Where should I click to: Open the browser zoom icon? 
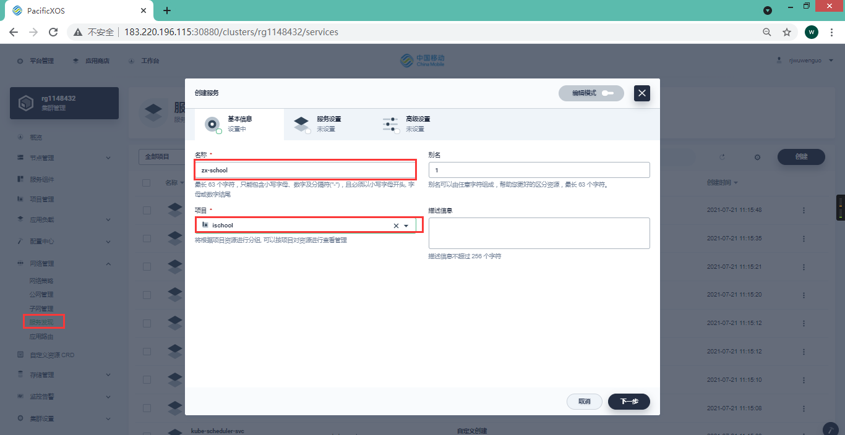[x=767, y=32]
